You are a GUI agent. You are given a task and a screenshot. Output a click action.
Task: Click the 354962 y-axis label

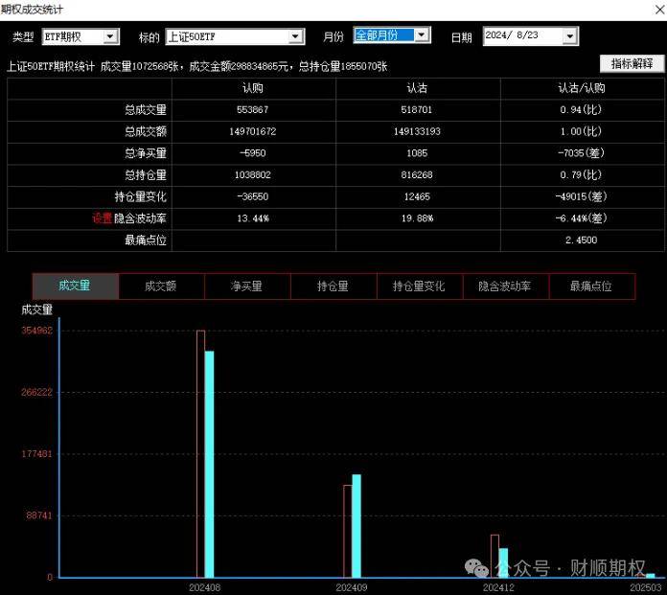(37, 331)
